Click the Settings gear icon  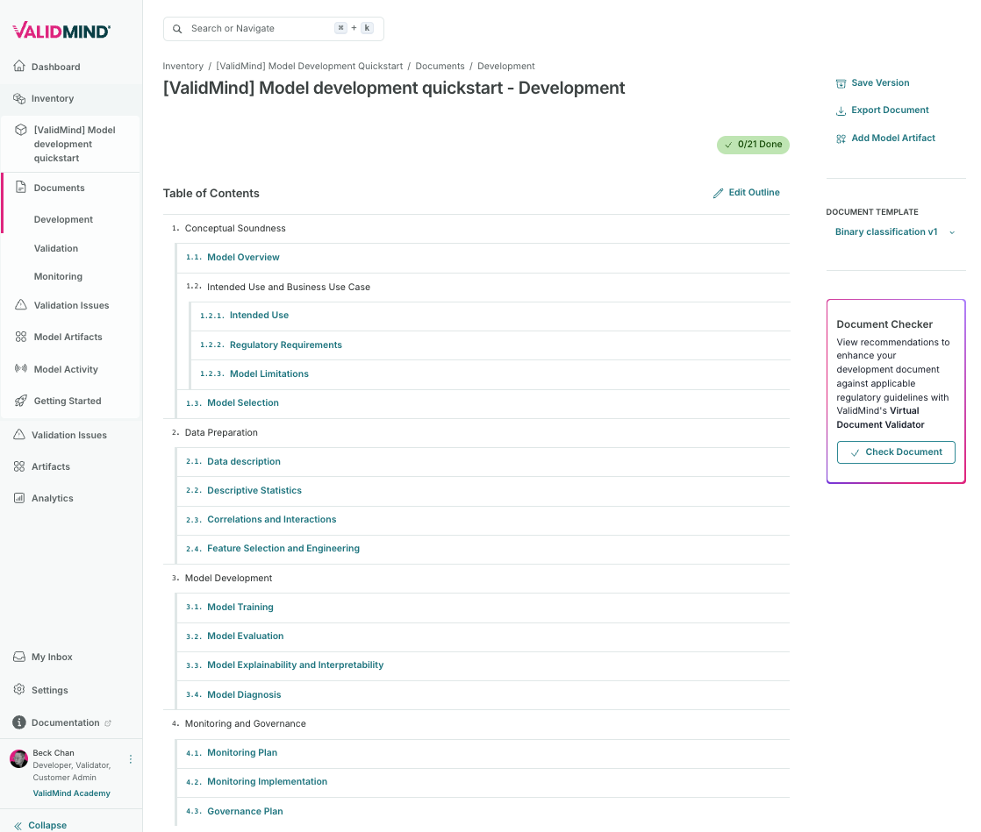point(19,689)
